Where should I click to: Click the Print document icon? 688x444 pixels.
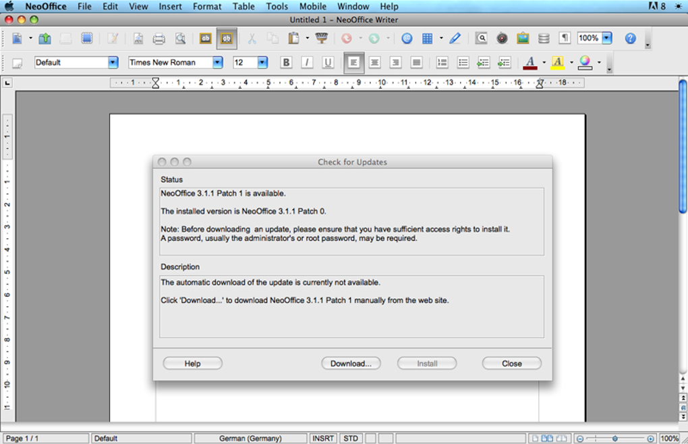(159, 38)
